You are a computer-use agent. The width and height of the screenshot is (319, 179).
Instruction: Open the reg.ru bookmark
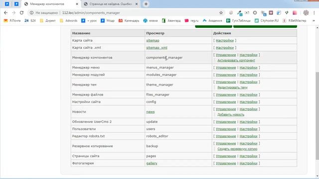191,20
